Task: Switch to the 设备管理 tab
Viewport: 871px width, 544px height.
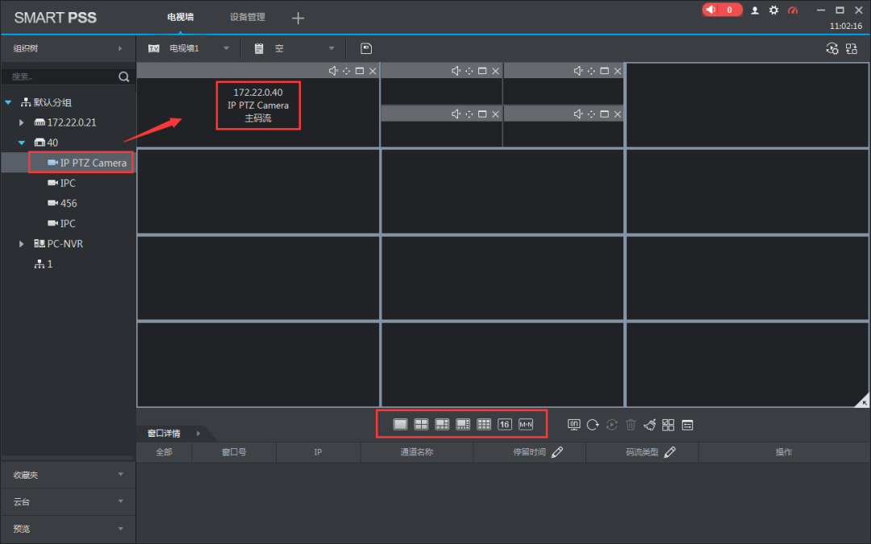Action: click(248, 17)
